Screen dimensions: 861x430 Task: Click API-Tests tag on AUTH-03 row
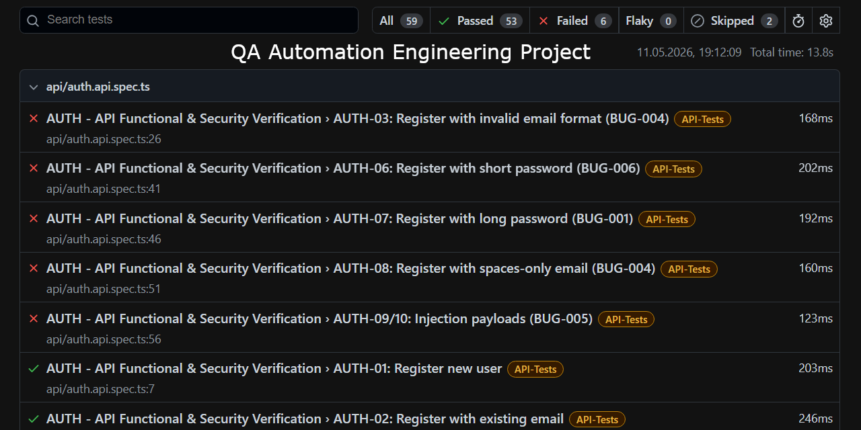[702, 120]
